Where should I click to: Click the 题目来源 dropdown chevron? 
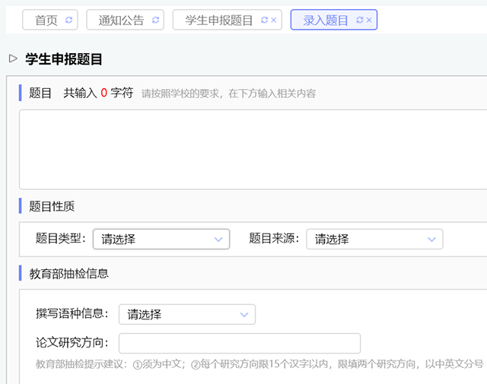pos(431,239)
